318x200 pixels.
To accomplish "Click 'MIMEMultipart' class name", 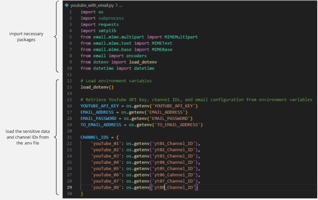I will click(181, 37).
